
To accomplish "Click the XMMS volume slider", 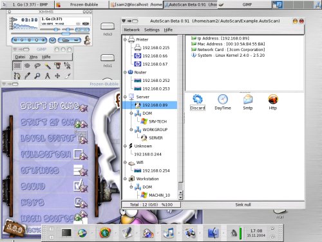I will click(x=50, y=30).
